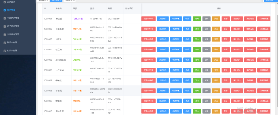
Task: Click gray 坐骑 button for ID 1000005
Action: pos(206,60)
